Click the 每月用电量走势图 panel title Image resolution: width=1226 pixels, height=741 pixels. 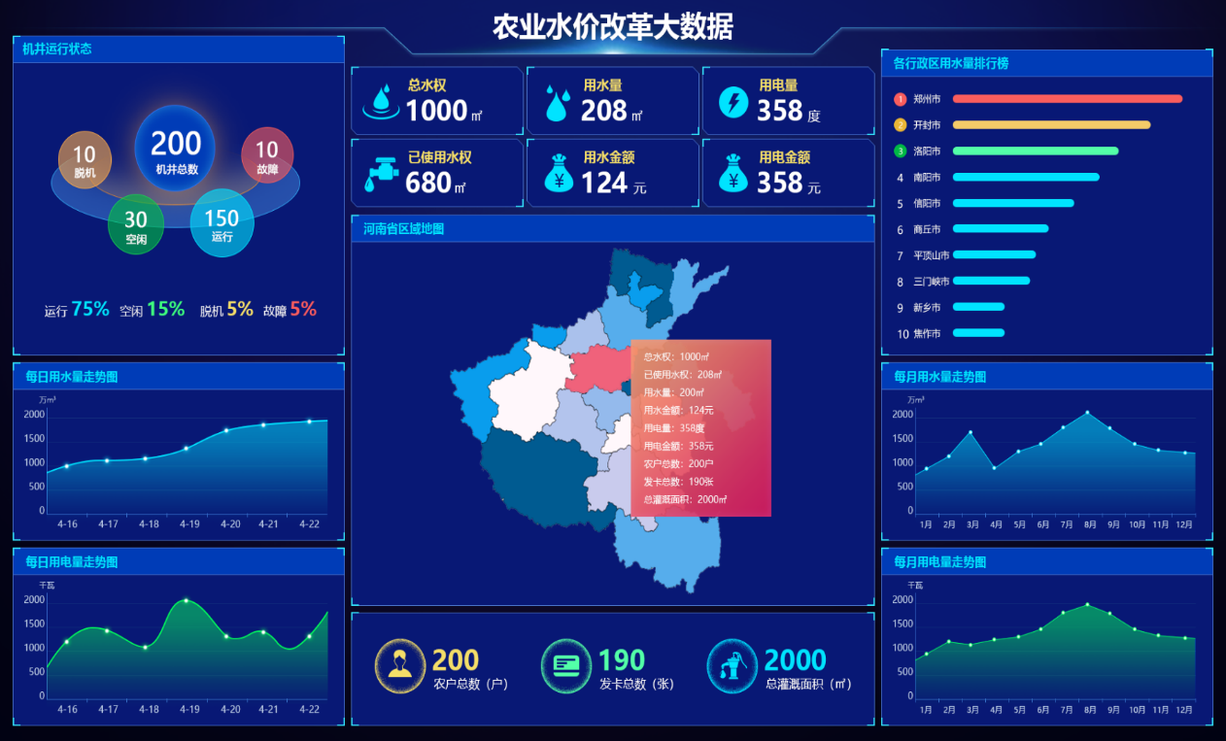[940, 561]
